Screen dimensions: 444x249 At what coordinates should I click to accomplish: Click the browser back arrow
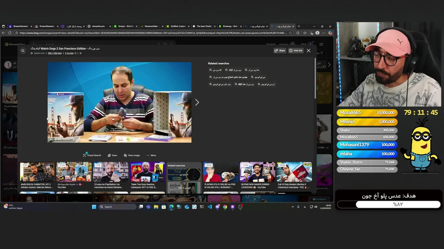[x=3, y=33]
